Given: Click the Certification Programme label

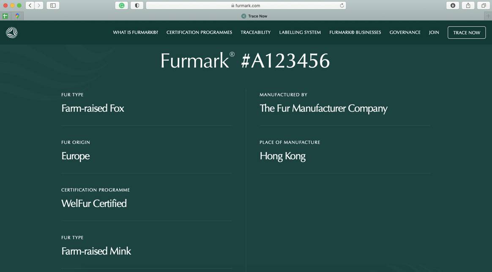Looking at the screenshot, I should (96, 190).
